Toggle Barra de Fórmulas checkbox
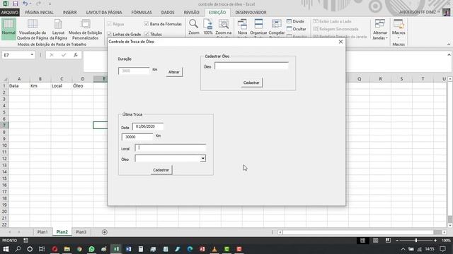Screen dimensions: 453x254 [147, 24]
